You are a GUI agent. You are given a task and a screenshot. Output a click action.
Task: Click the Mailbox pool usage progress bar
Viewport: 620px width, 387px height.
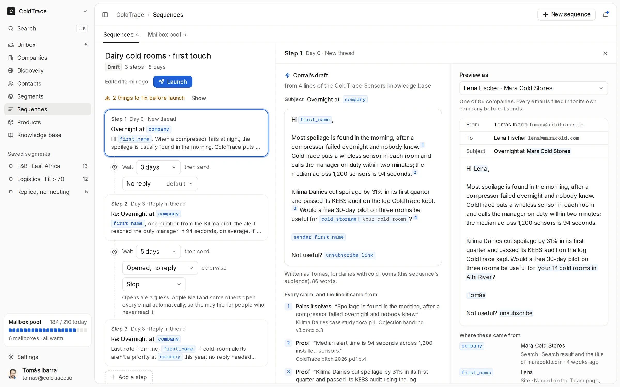[48, 330]
